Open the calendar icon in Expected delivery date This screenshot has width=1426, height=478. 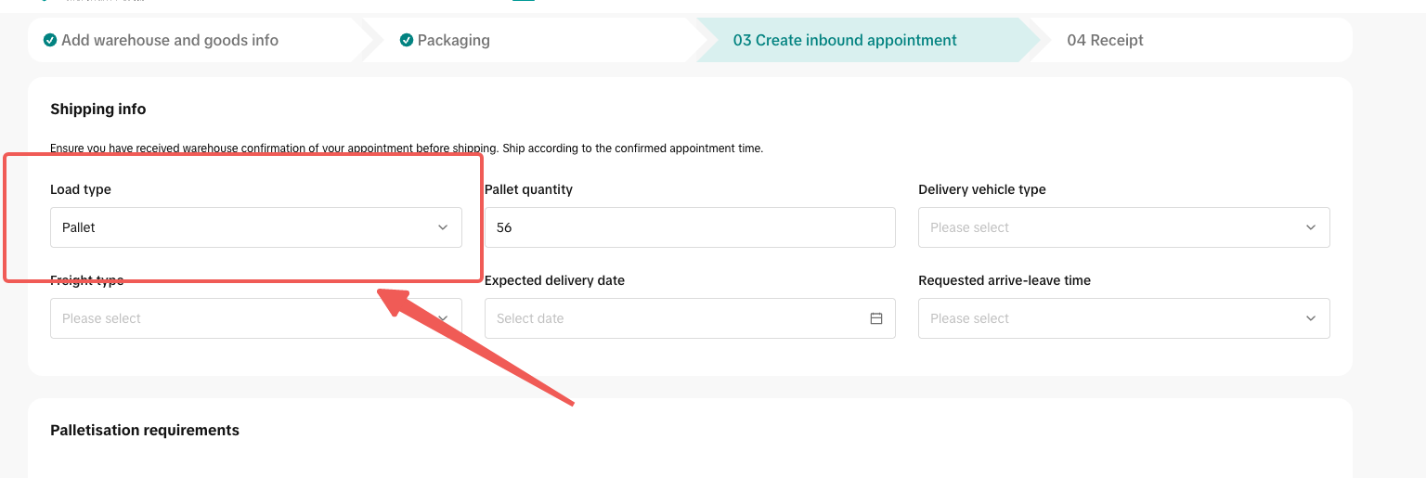click(x=875, y=318)
